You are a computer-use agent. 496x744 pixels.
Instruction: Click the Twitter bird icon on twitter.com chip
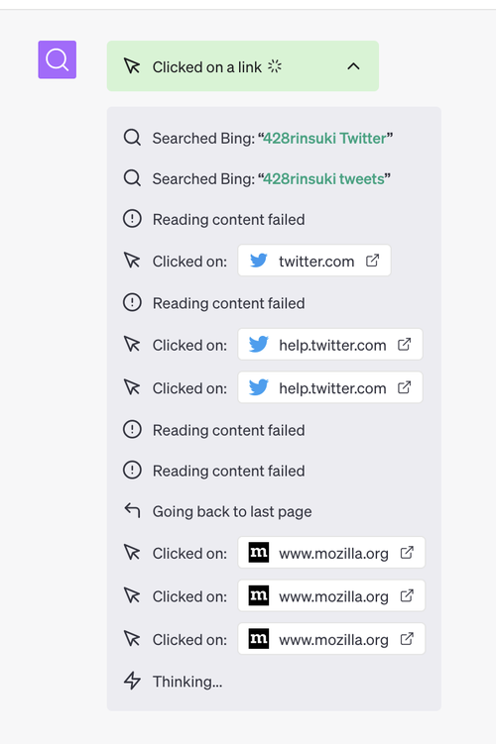[259, 261]
